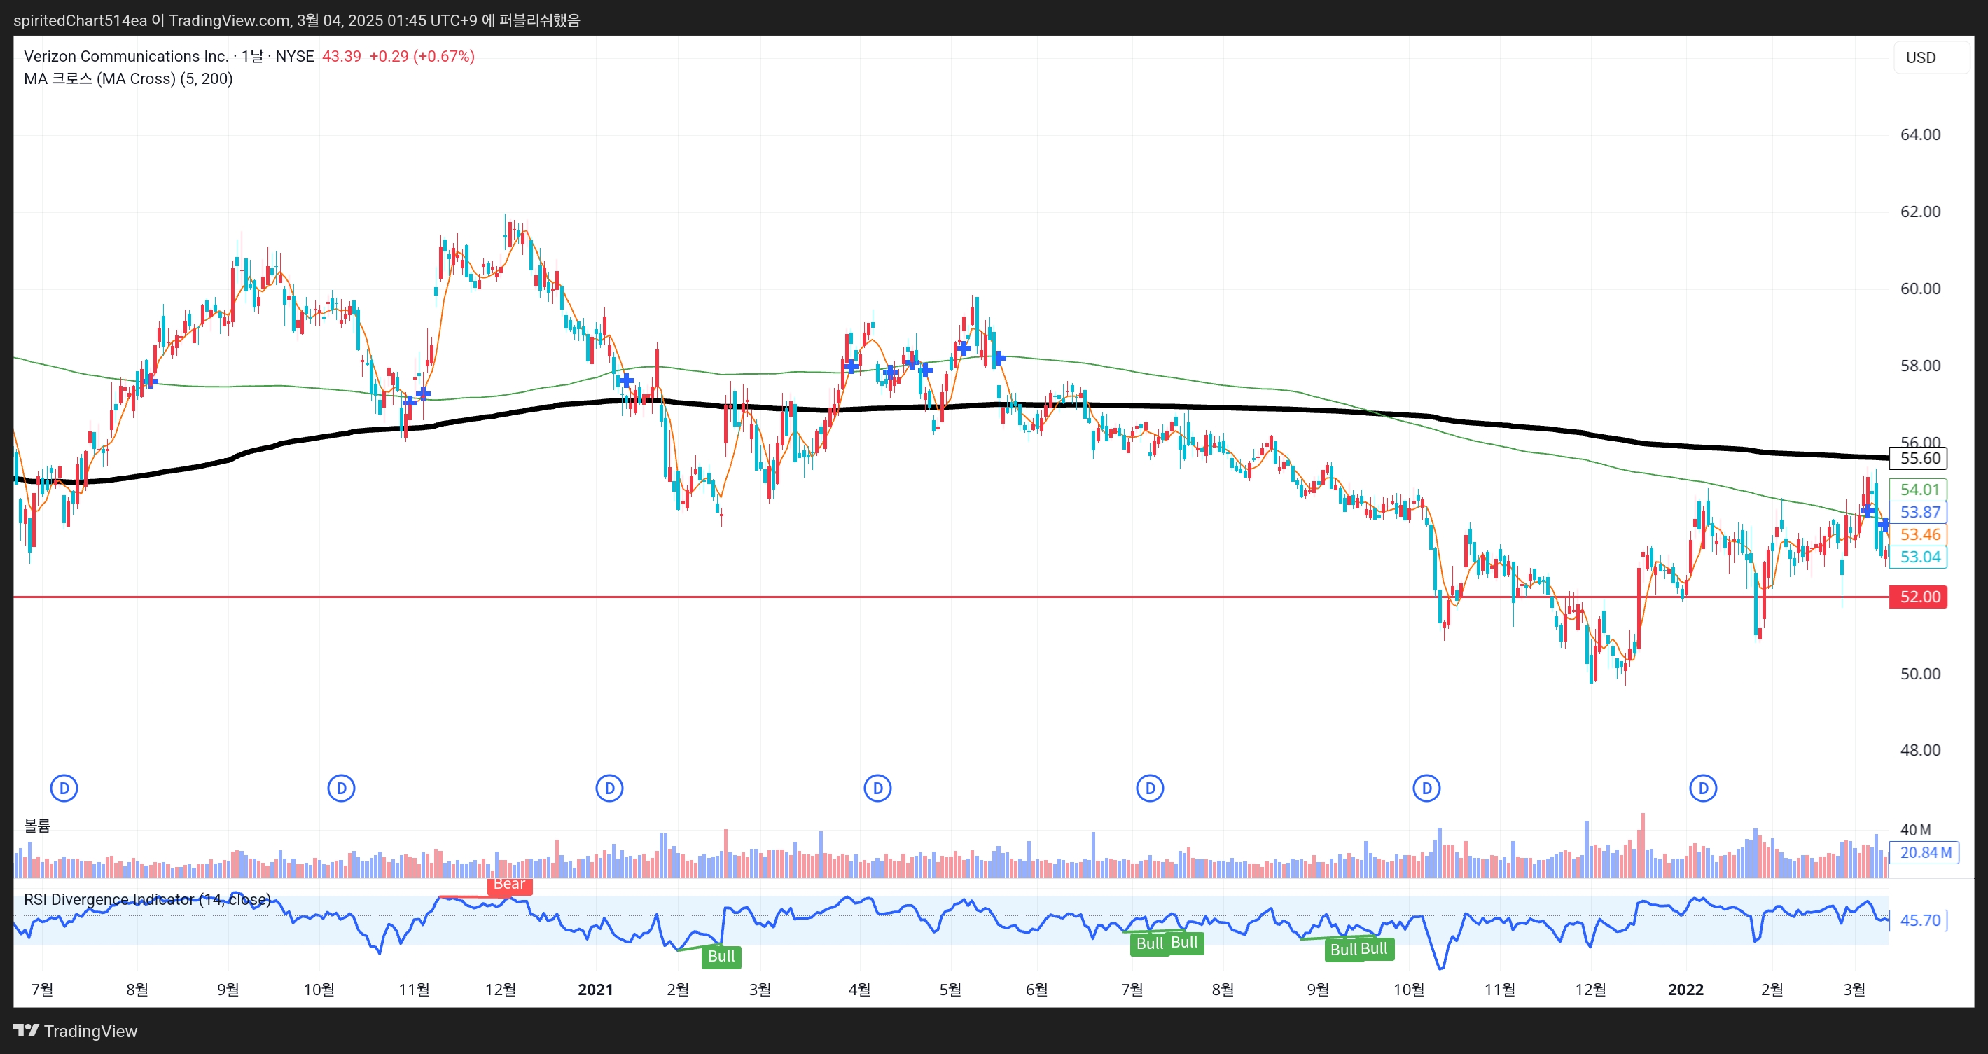The height and width of the screenshot is (1054, 1988).
Task: Open the dividend D marker in October 2020
Action: coord(341,789)
